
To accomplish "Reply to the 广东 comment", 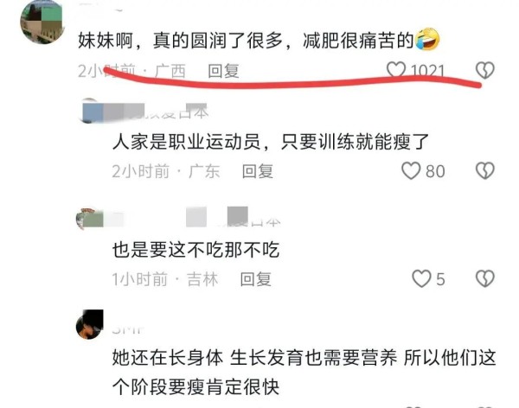I will tap(258, 171).
